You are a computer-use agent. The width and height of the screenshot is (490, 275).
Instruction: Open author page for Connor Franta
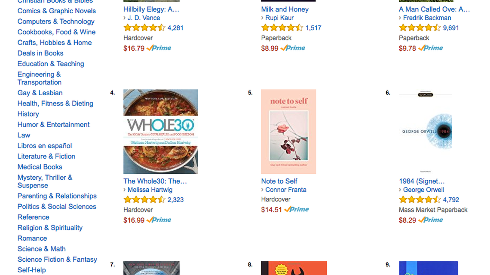285,190
